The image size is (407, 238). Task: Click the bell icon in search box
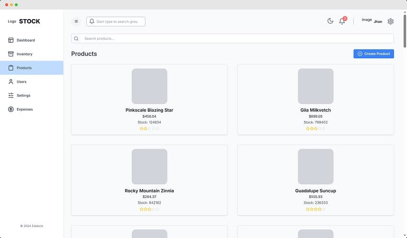[92, 22]
